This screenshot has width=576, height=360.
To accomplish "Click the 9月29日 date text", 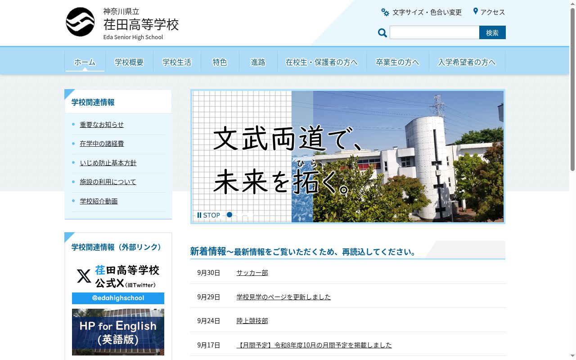I will [209, 297].
